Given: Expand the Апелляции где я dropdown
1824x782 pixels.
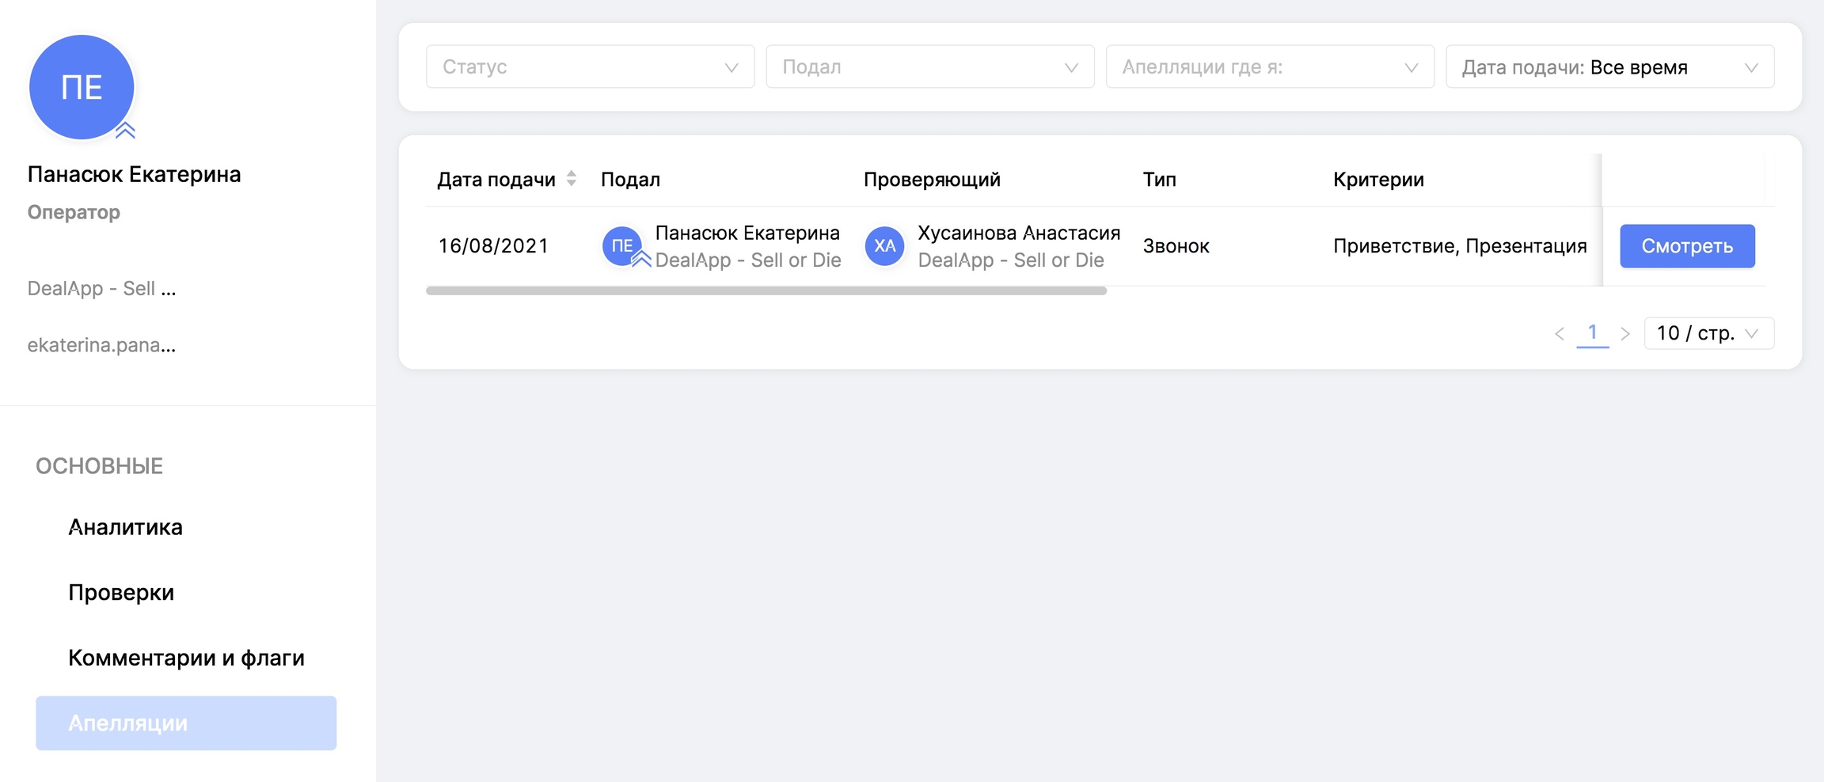Looking at the screenshot, I should point(1269,67).
